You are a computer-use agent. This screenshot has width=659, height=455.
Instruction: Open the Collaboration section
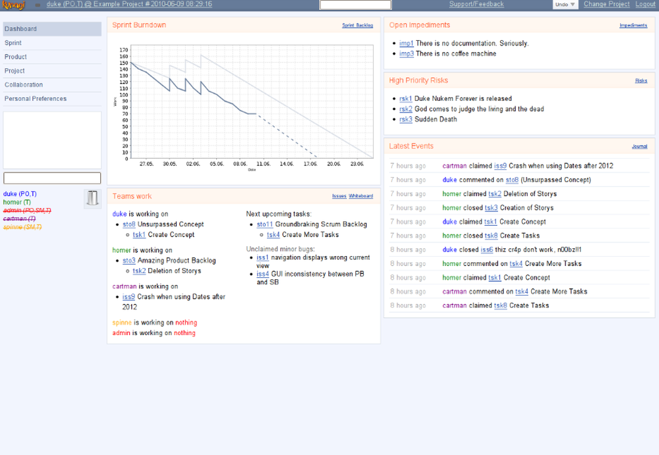(23, 84)
